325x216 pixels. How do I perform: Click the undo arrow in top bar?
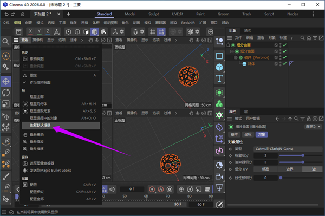(x=6, y=14)
